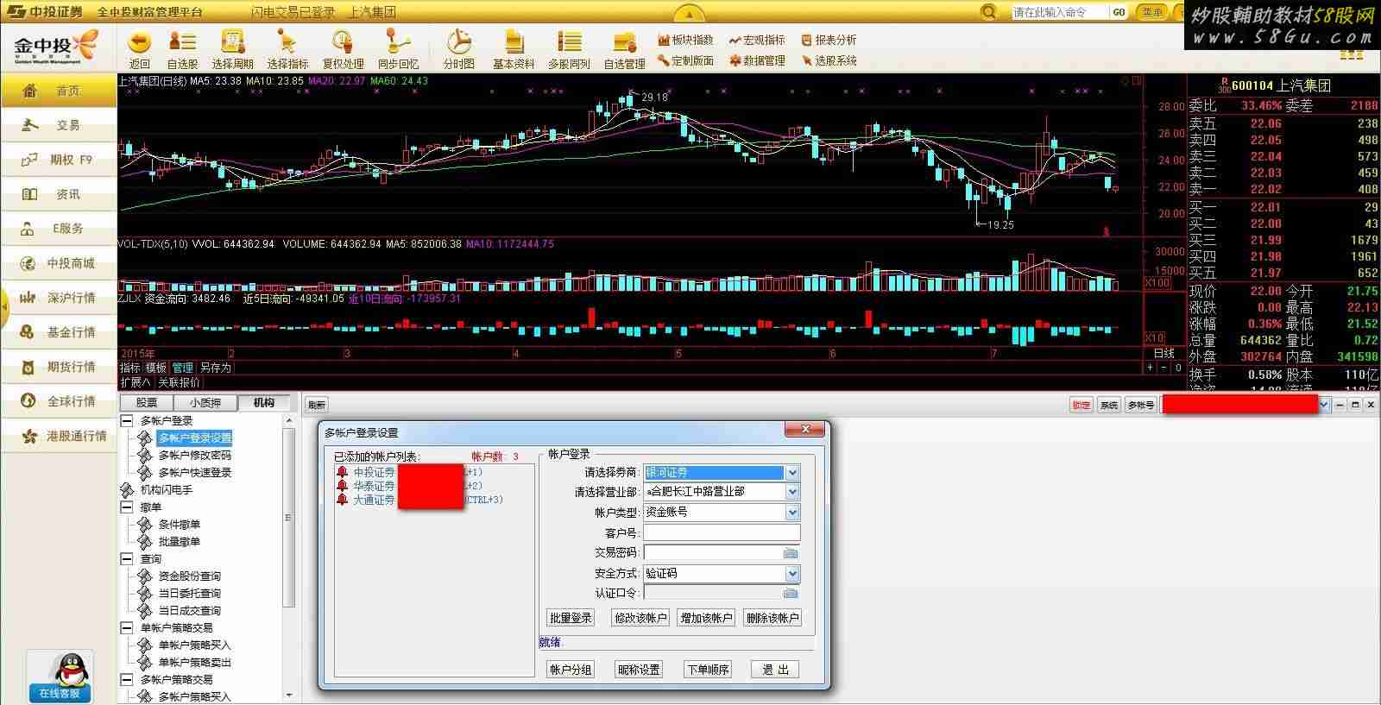Image resolution: width=1381 pixels, height=705 pixels.
Task: Click the magnifier search icon in title bar
Action: tap(989, 12)
